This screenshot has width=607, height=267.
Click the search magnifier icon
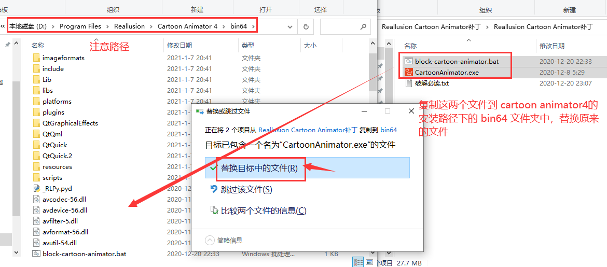pos(363,27)
